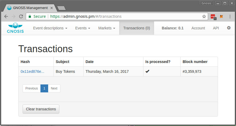The image size is (236, 126).
Task: Open the Markets dropdown menu
Action: tap(106, 28)
